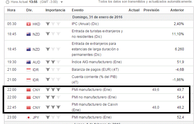
Task: Click the Indonesia flag in Balanza de pagos row
Action: (x=29, y=70)
